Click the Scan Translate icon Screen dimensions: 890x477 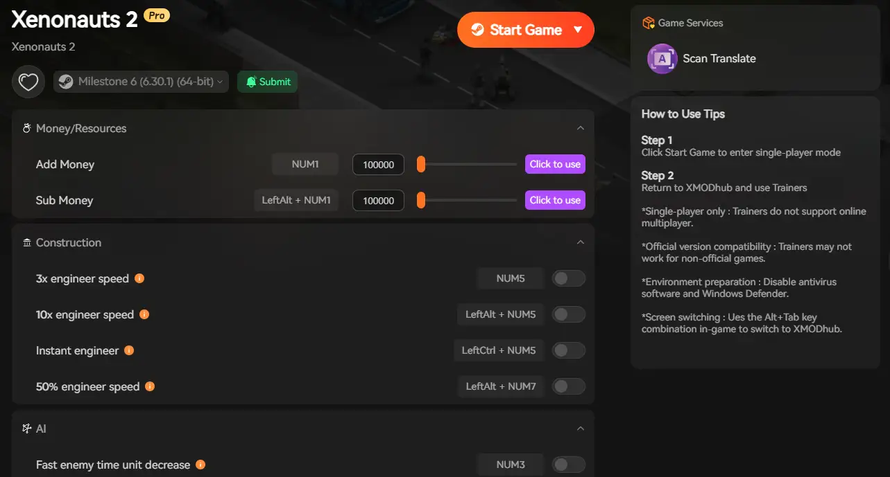coord(662,59)
